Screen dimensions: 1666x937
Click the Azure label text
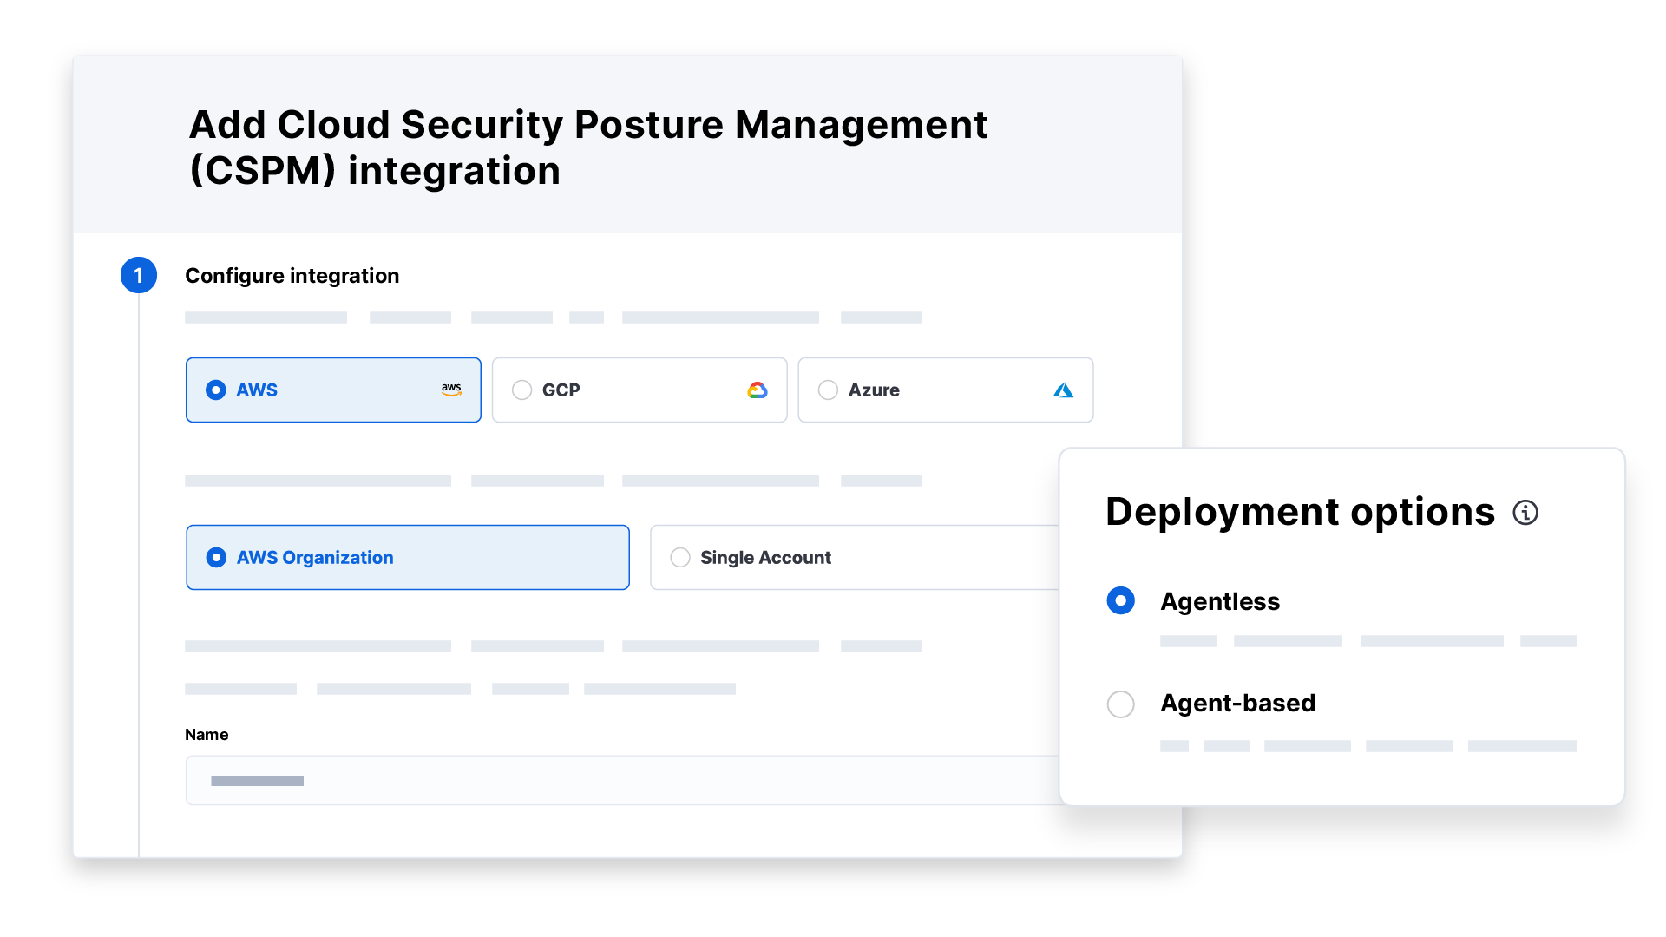[x=874, y=390]
